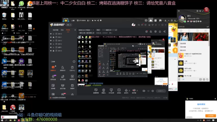The height and width of the screenshot is (122, 217).
Task: Add a 多媒体 media source
Action: (x=119, y=91)
